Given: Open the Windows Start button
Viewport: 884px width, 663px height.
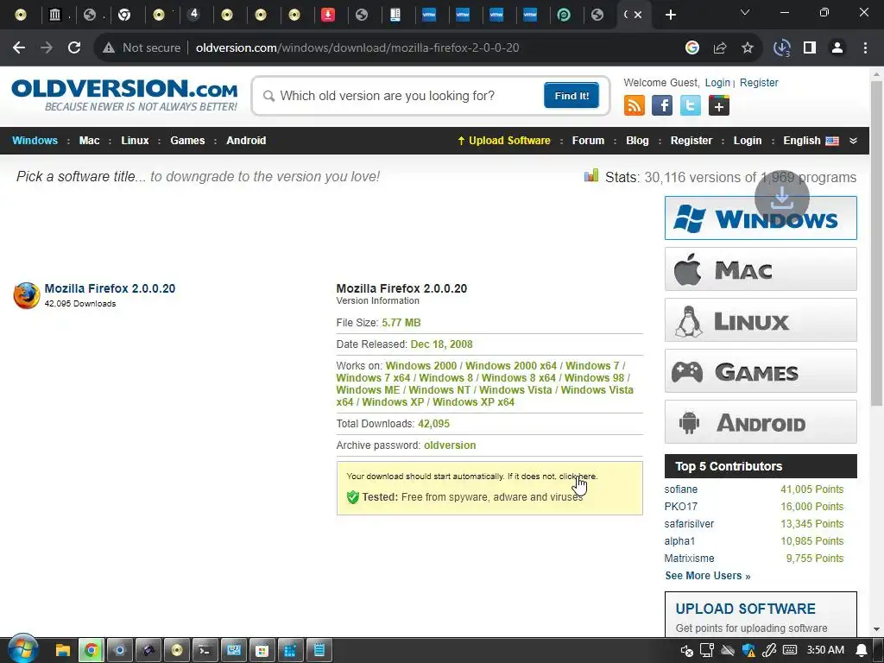Looking at the screenshot, I should 23,650.
